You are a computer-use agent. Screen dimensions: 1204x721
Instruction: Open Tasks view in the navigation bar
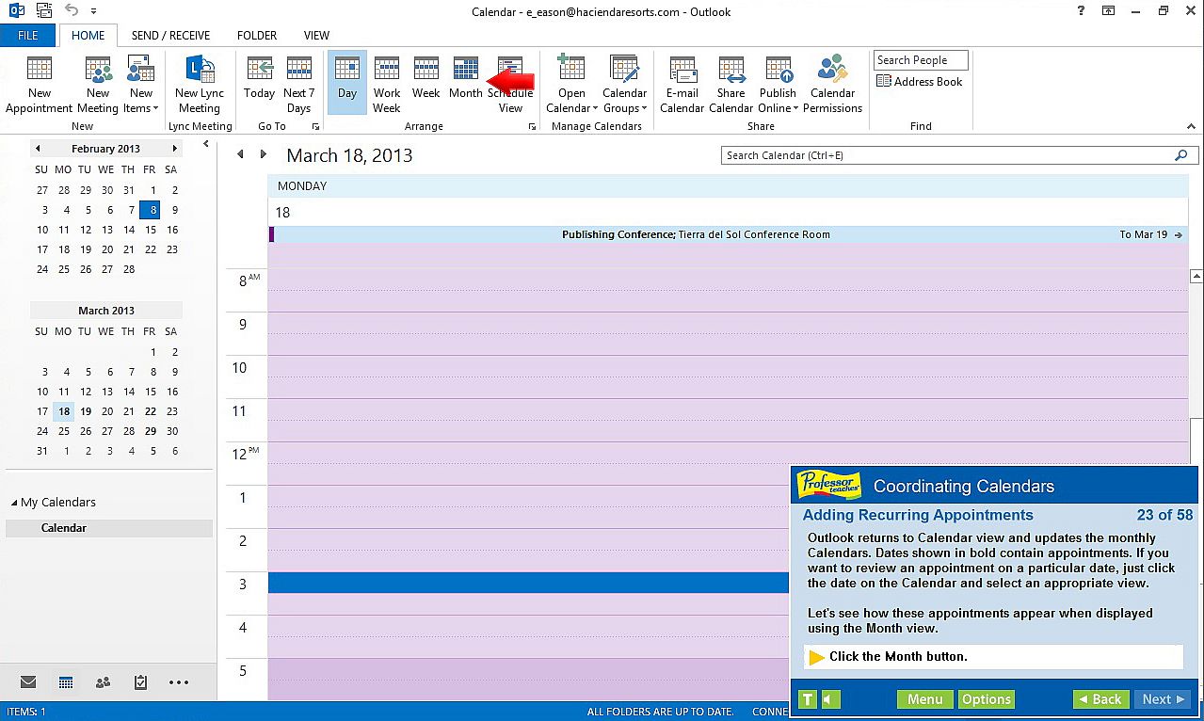point(140,682)
